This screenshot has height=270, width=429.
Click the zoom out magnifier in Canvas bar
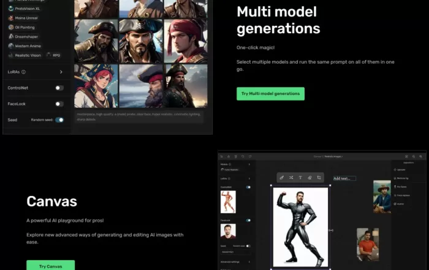coord(414,157)
